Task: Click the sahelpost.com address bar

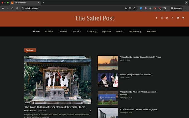Action: [x=72, y=8]
